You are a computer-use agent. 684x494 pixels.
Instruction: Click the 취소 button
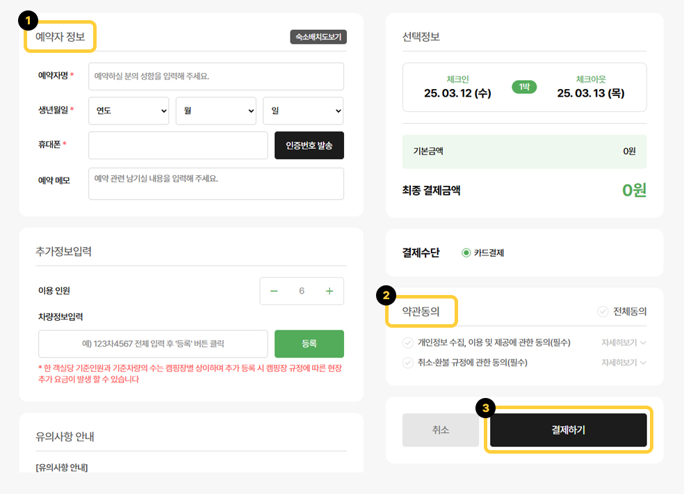click(x=441, y=430)
